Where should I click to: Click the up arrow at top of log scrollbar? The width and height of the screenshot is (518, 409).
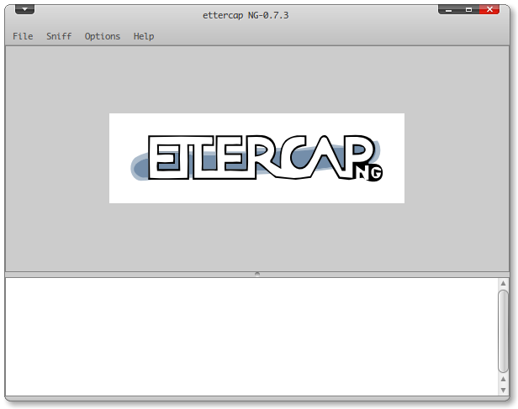(503, 283)
